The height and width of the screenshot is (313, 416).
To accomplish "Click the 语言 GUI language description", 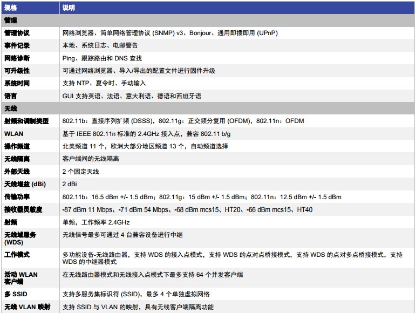I will pyautogui.click(x=132, y=96).
